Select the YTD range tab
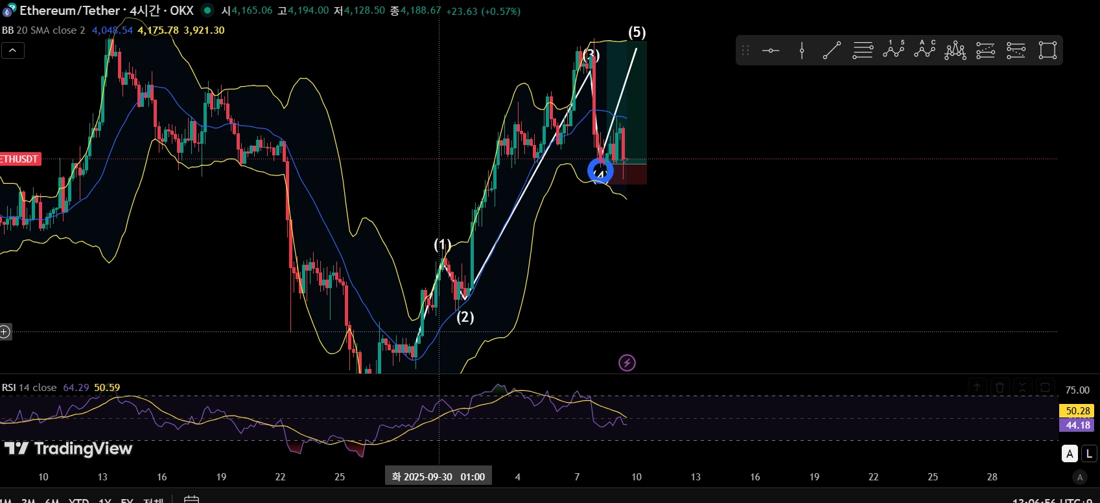This screenshot has width=1100, height=503. click(x=78, y=500)
